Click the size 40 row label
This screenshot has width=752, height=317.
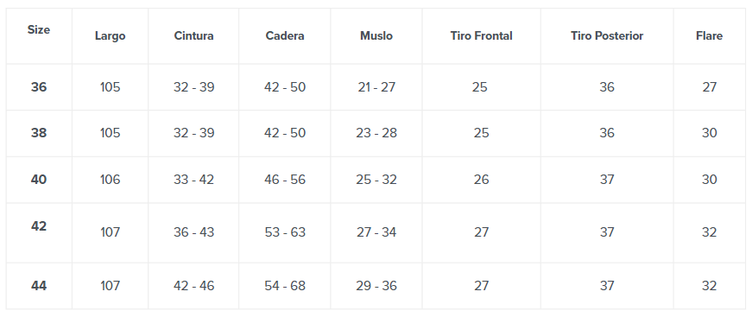click(39, 180)
